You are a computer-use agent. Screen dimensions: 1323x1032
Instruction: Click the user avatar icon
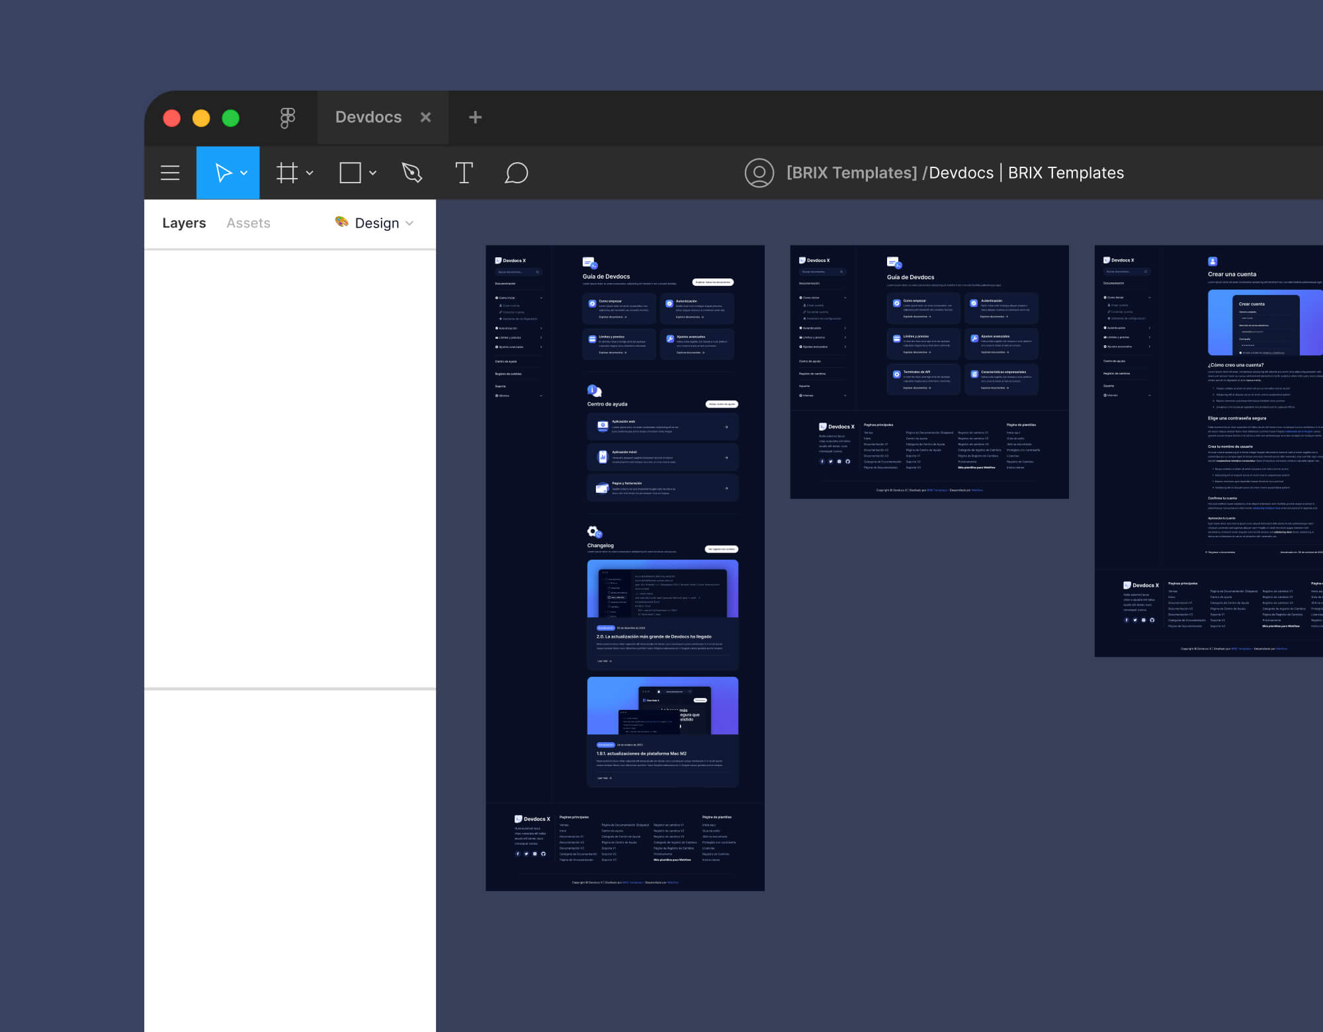click(x=759, y=173)
